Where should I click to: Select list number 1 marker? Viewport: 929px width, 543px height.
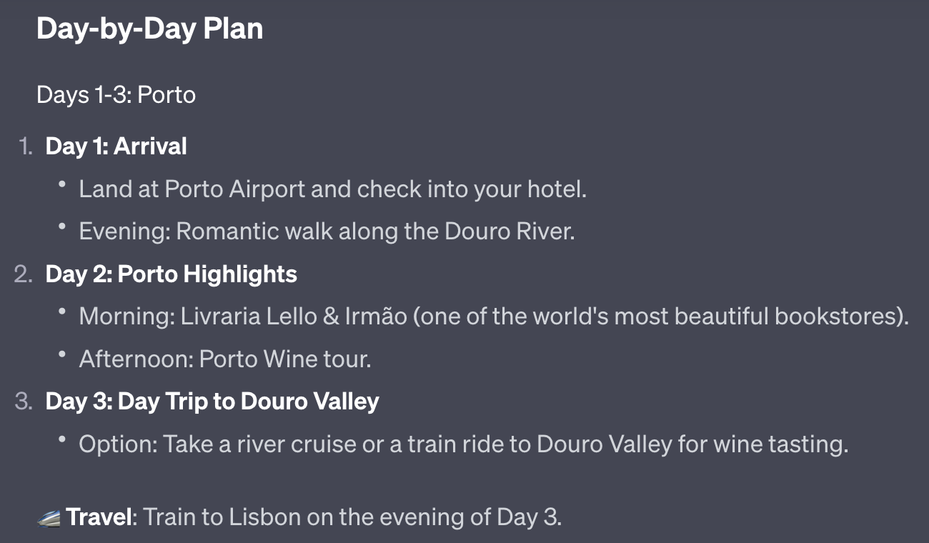[26, 146]
